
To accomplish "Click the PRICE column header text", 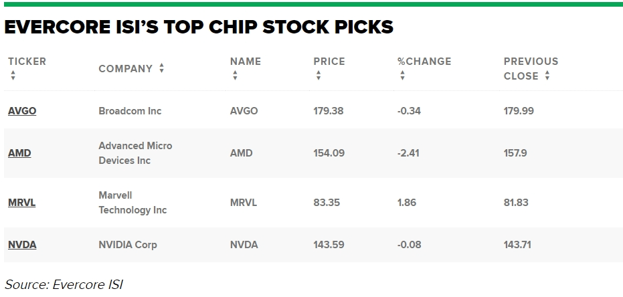I will pyautogui.click(x=329, y=62).
